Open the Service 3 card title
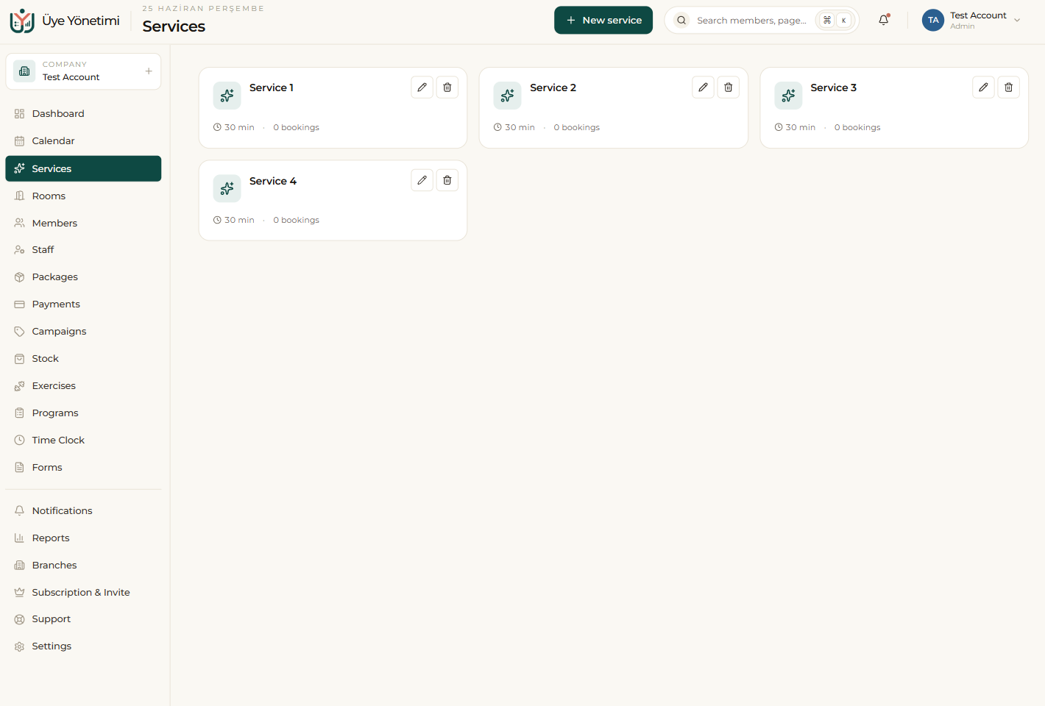The height and width of the screenshot is (706, 1045). click(x=834, y=88)
